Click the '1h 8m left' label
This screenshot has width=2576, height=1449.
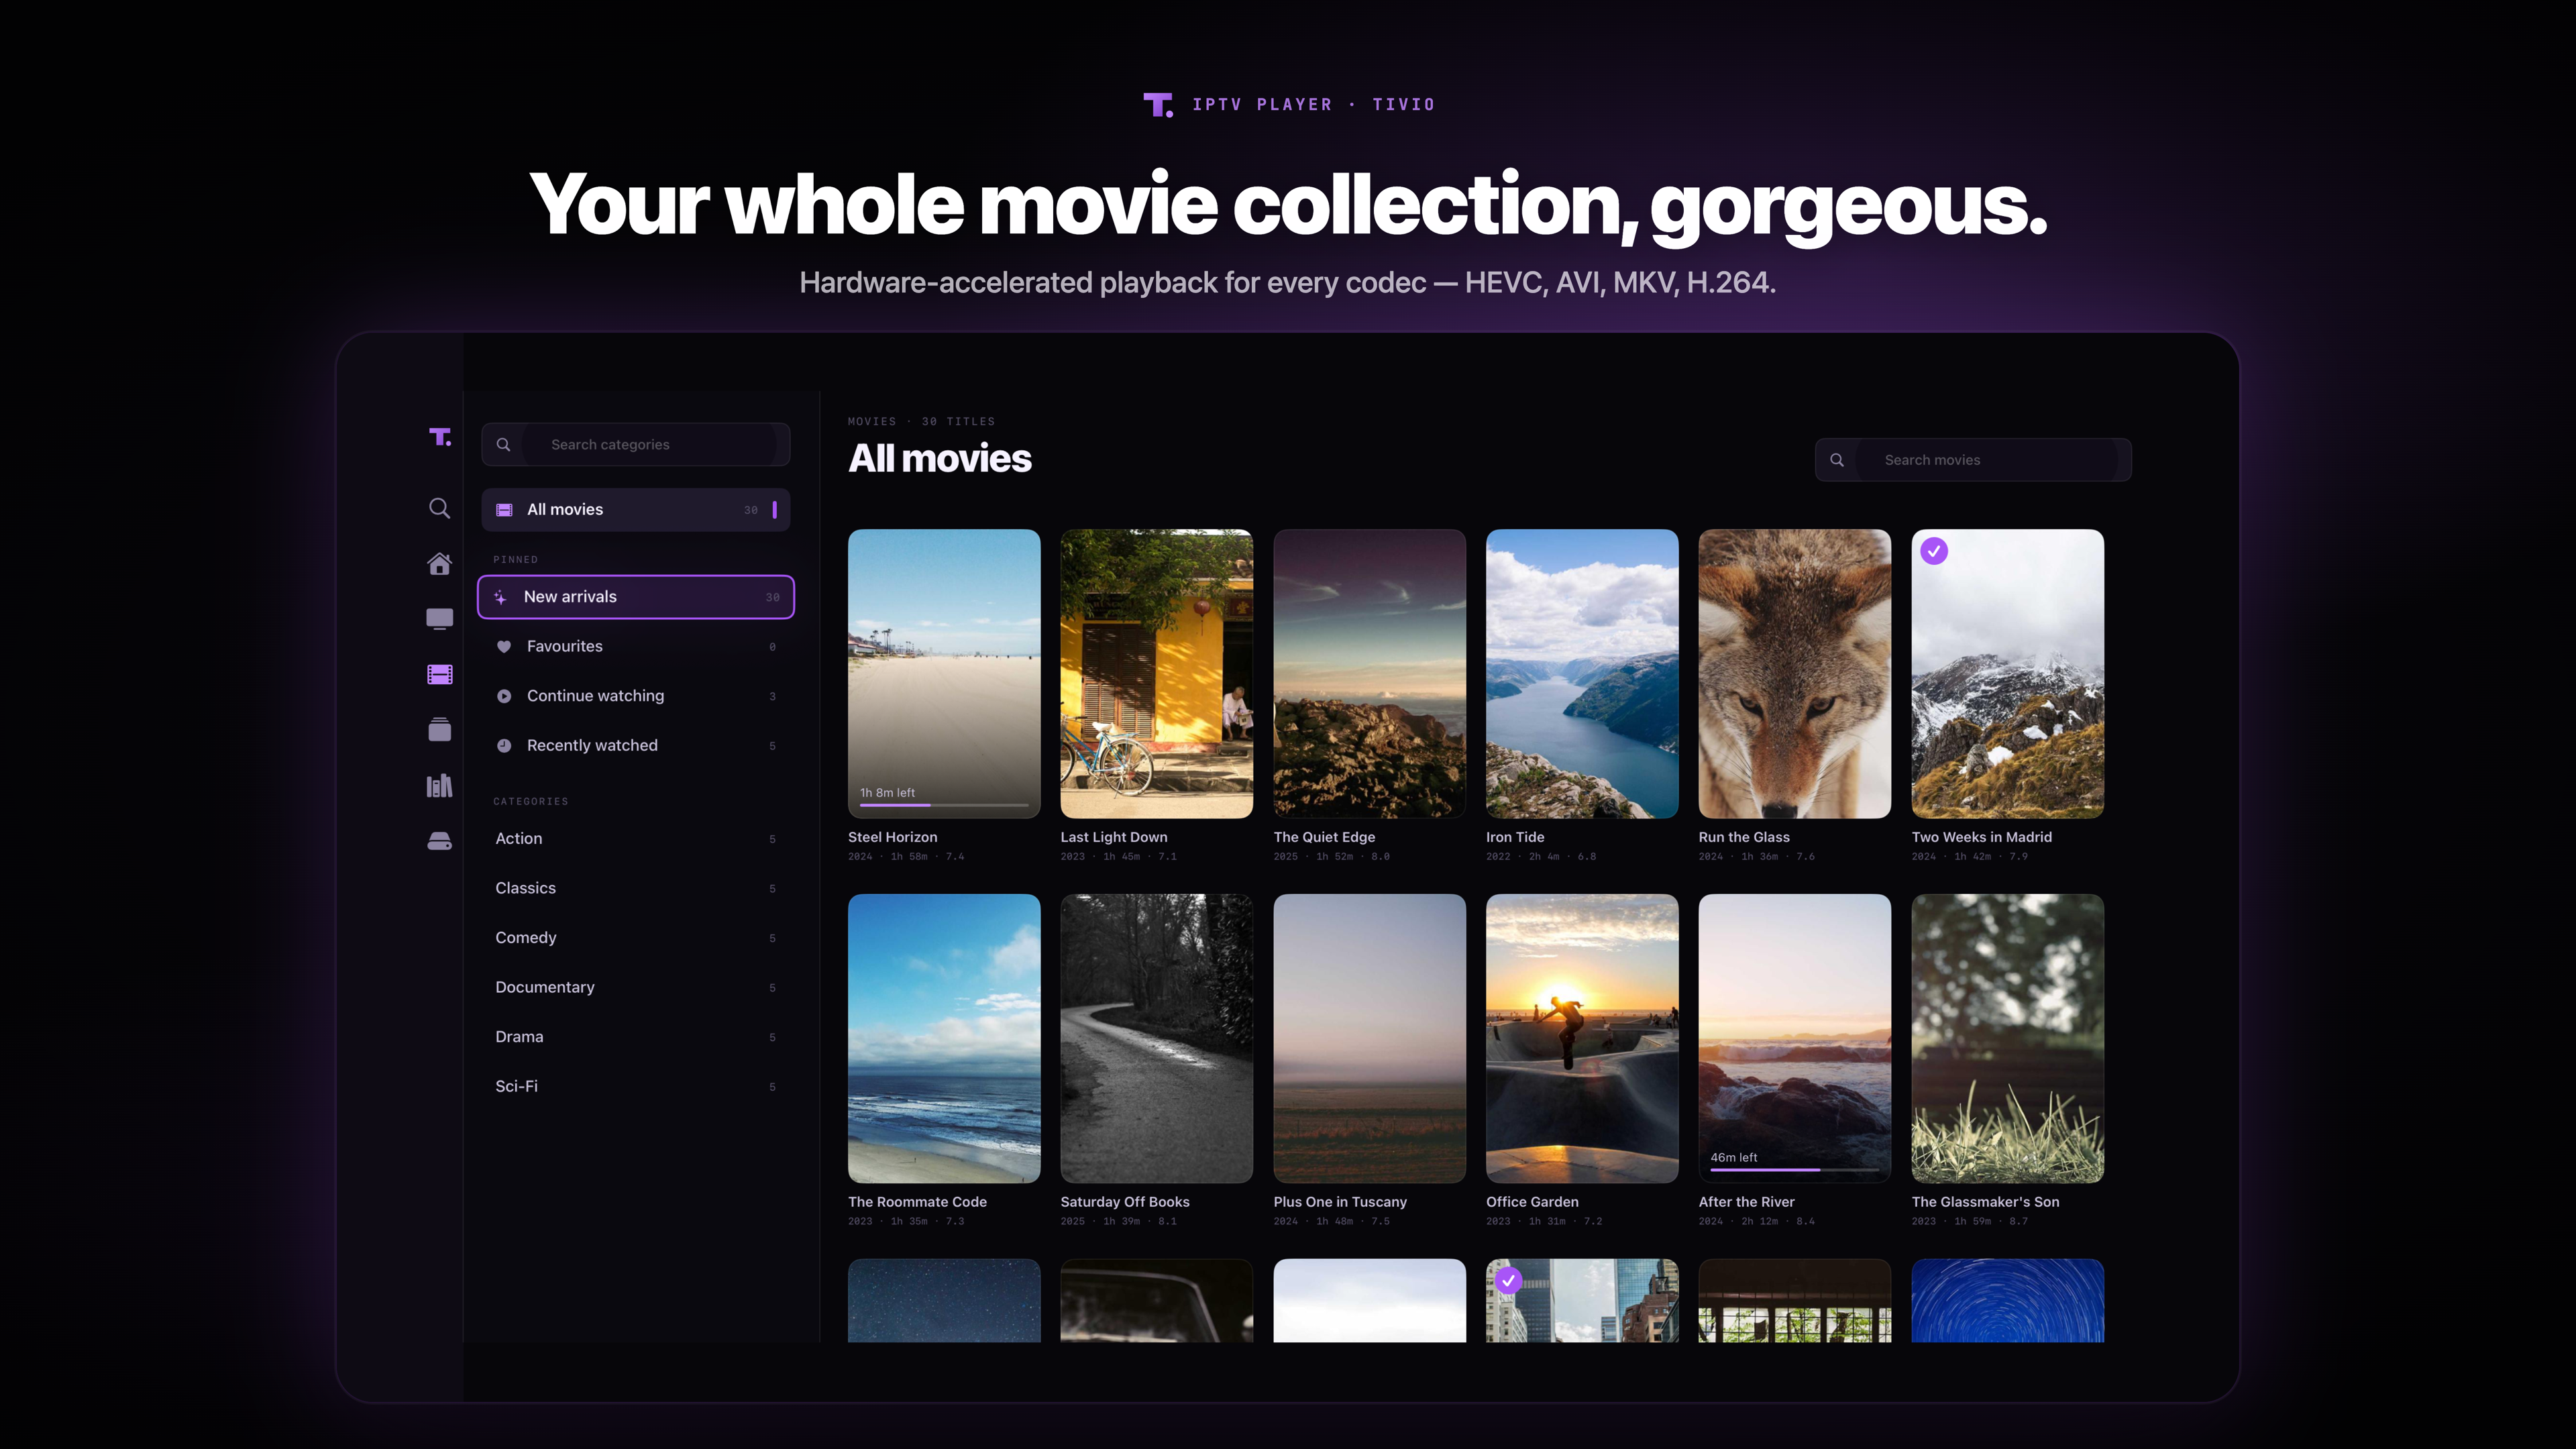point(887,793)
